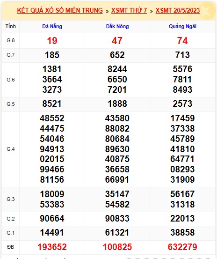Select Đà Nẵng G.8 result 19
The image size is (217, 259).
point(52,41)
